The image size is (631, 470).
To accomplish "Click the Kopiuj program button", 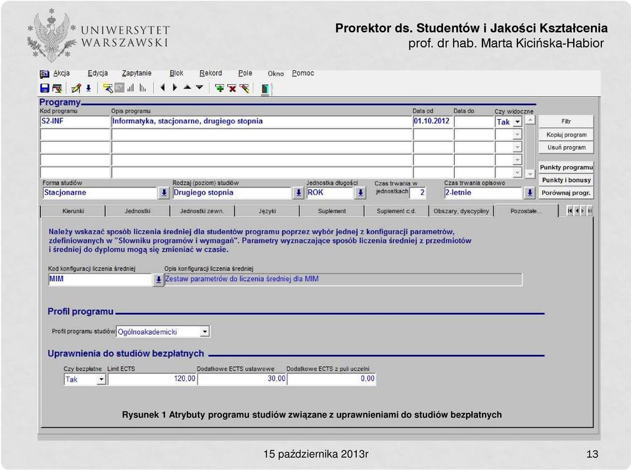I will pos(566,135).
